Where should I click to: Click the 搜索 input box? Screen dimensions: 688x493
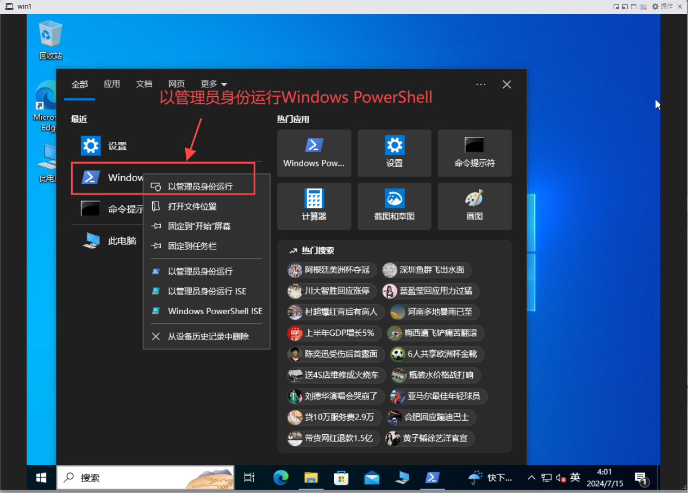[136, 477]
